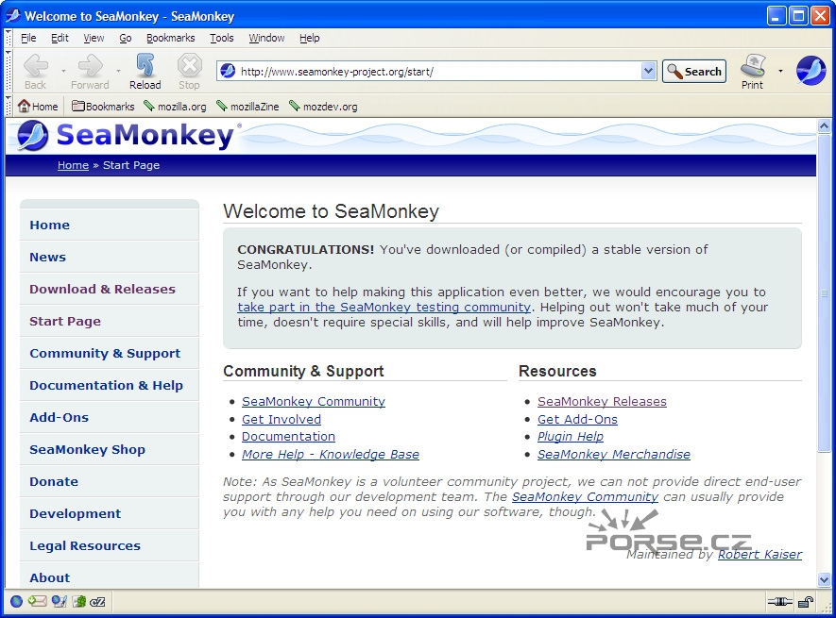Image resolution: width=836 pixels, height=618 pixels.
Task: Click the Search button beside the URL bar
Action: pos(694,72)
